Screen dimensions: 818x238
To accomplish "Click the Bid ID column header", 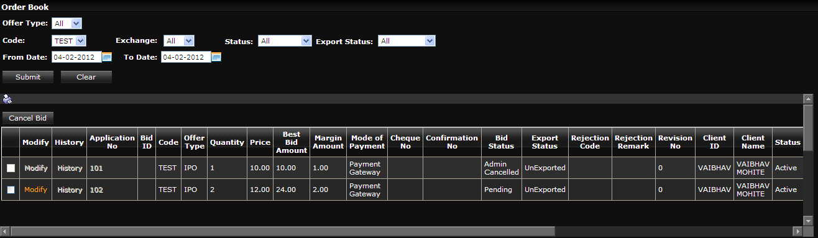I will (x=147, y=142).
